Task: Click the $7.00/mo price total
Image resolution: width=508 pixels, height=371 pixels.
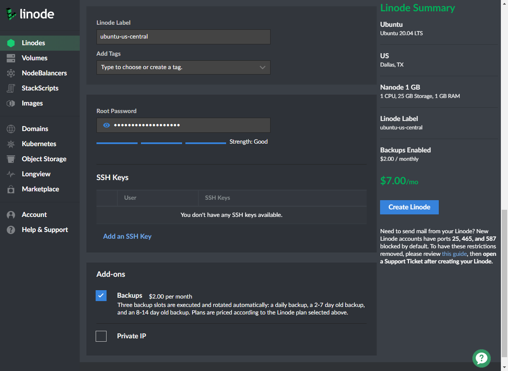Action: [x=399, y=181]
